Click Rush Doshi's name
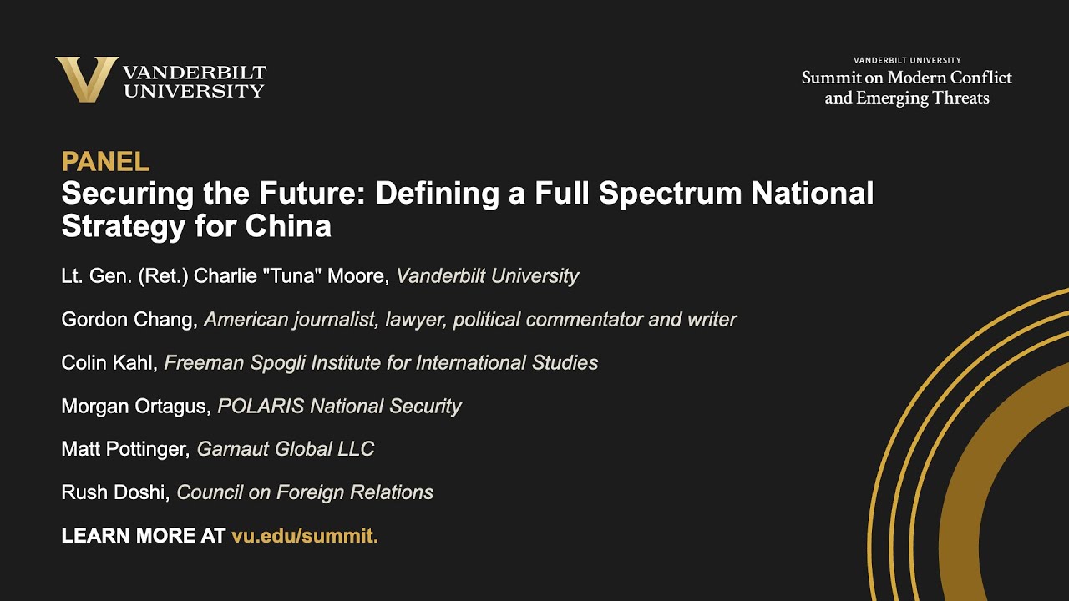 115,492
